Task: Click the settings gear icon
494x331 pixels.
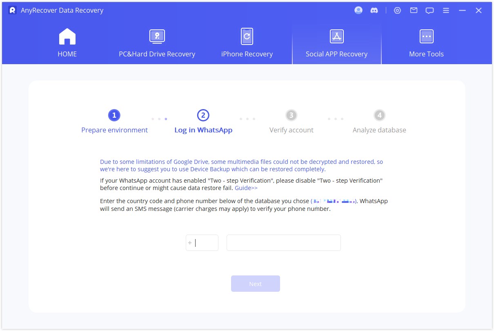Action: [398, 10]
